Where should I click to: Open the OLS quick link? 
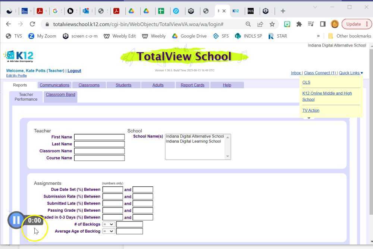point(306,82)
